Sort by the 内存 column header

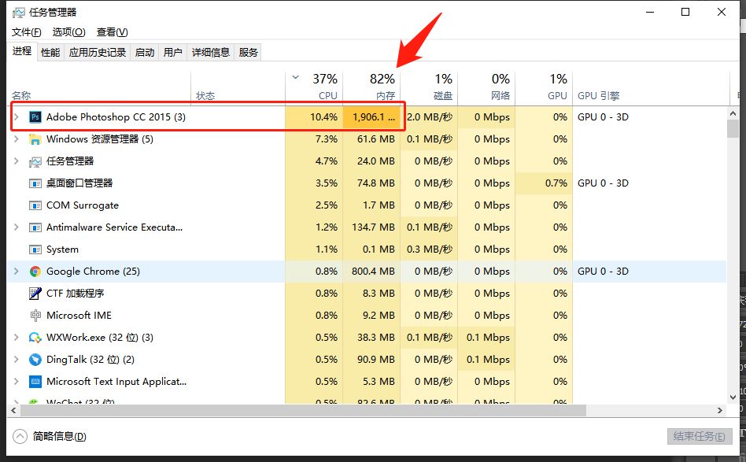371,87
